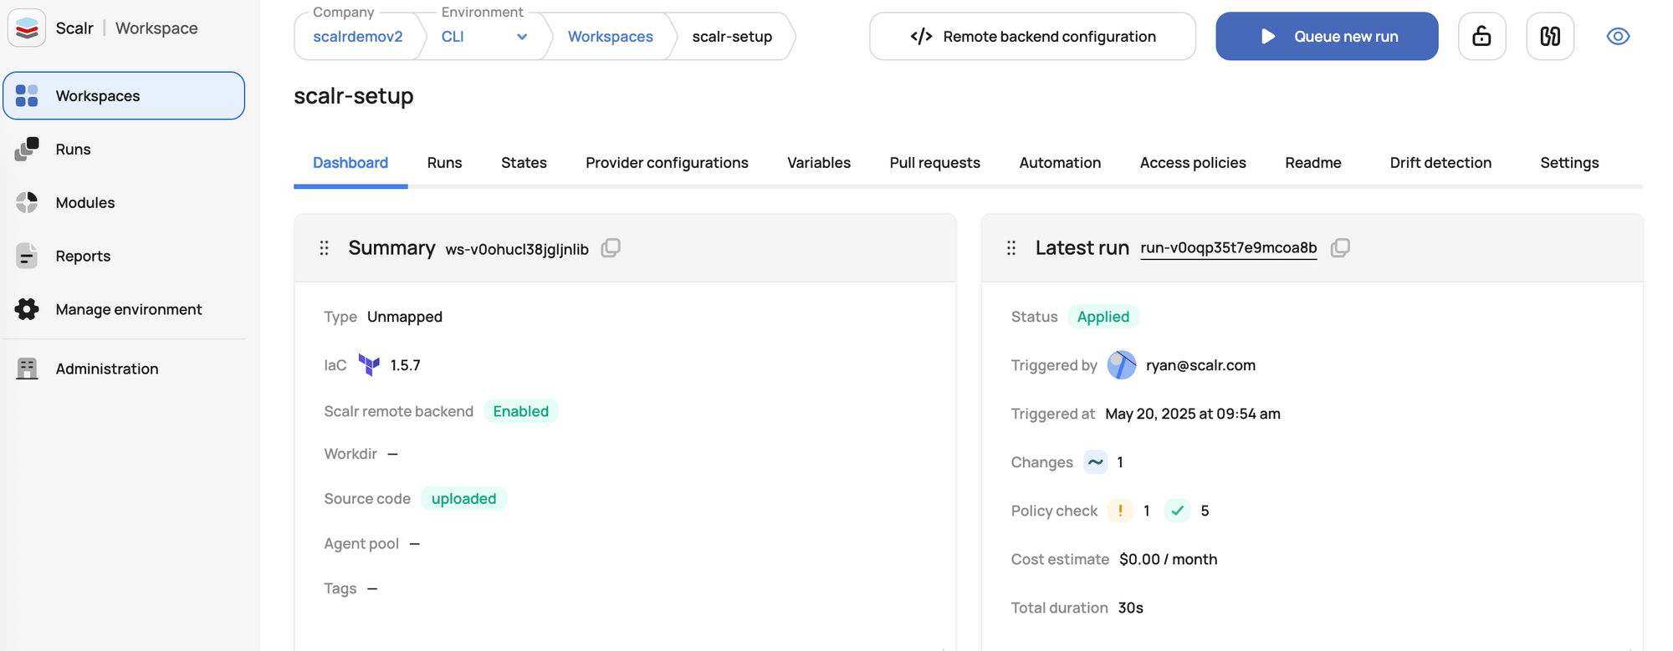Click the Runs stacked-squares icon
The height and width of the screenshot is (651, 1673).
27,149
